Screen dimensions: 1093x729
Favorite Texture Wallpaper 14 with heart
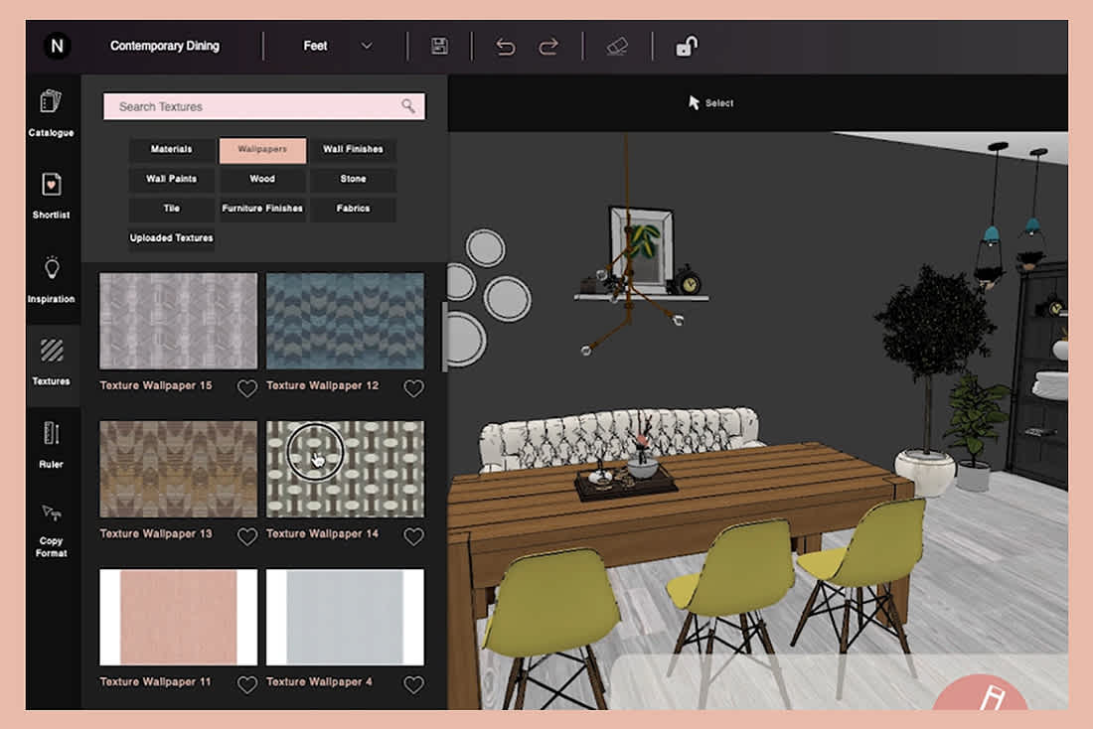413,536
